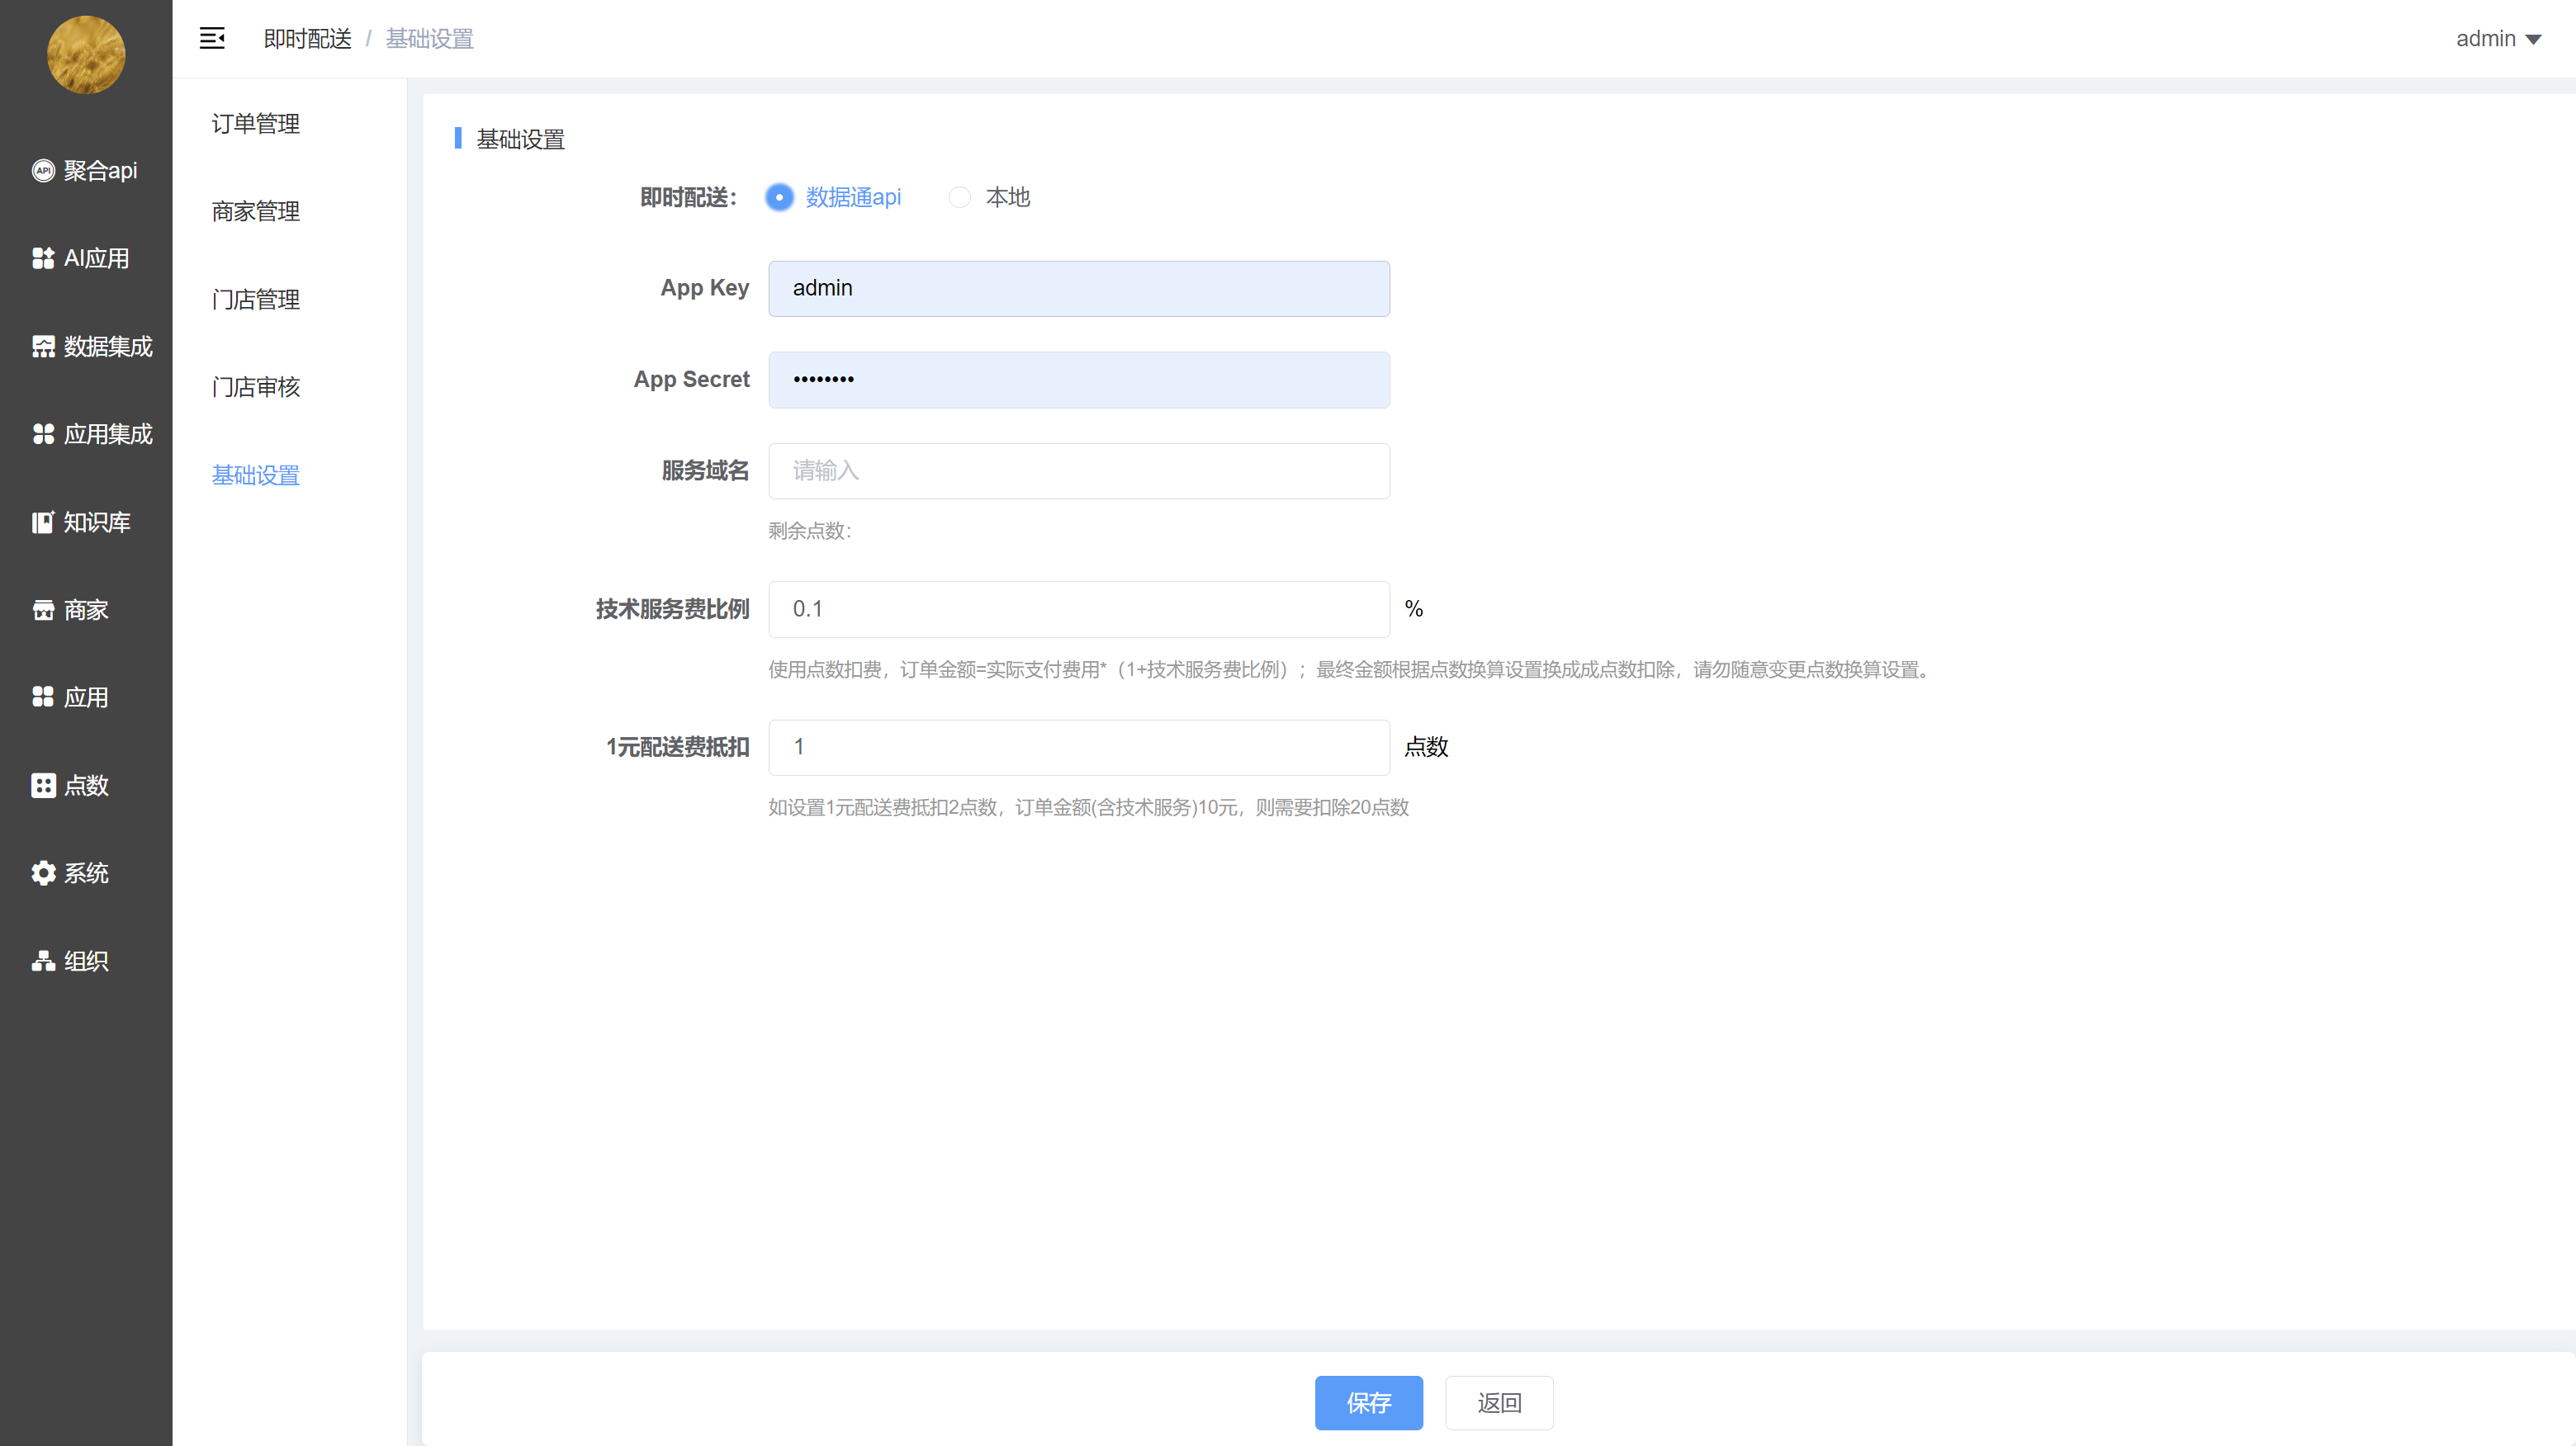Image resolution: width=2576 pixels, height=1446 pixels.
Task: Click the 保存 button
Action: [x=1367, y=1402]
